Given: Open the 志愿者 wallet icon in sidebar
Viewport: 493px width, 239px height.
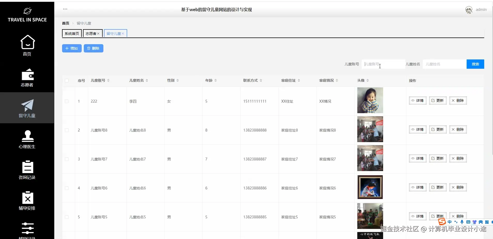Looking at the screenshot, I should (28, 74).
